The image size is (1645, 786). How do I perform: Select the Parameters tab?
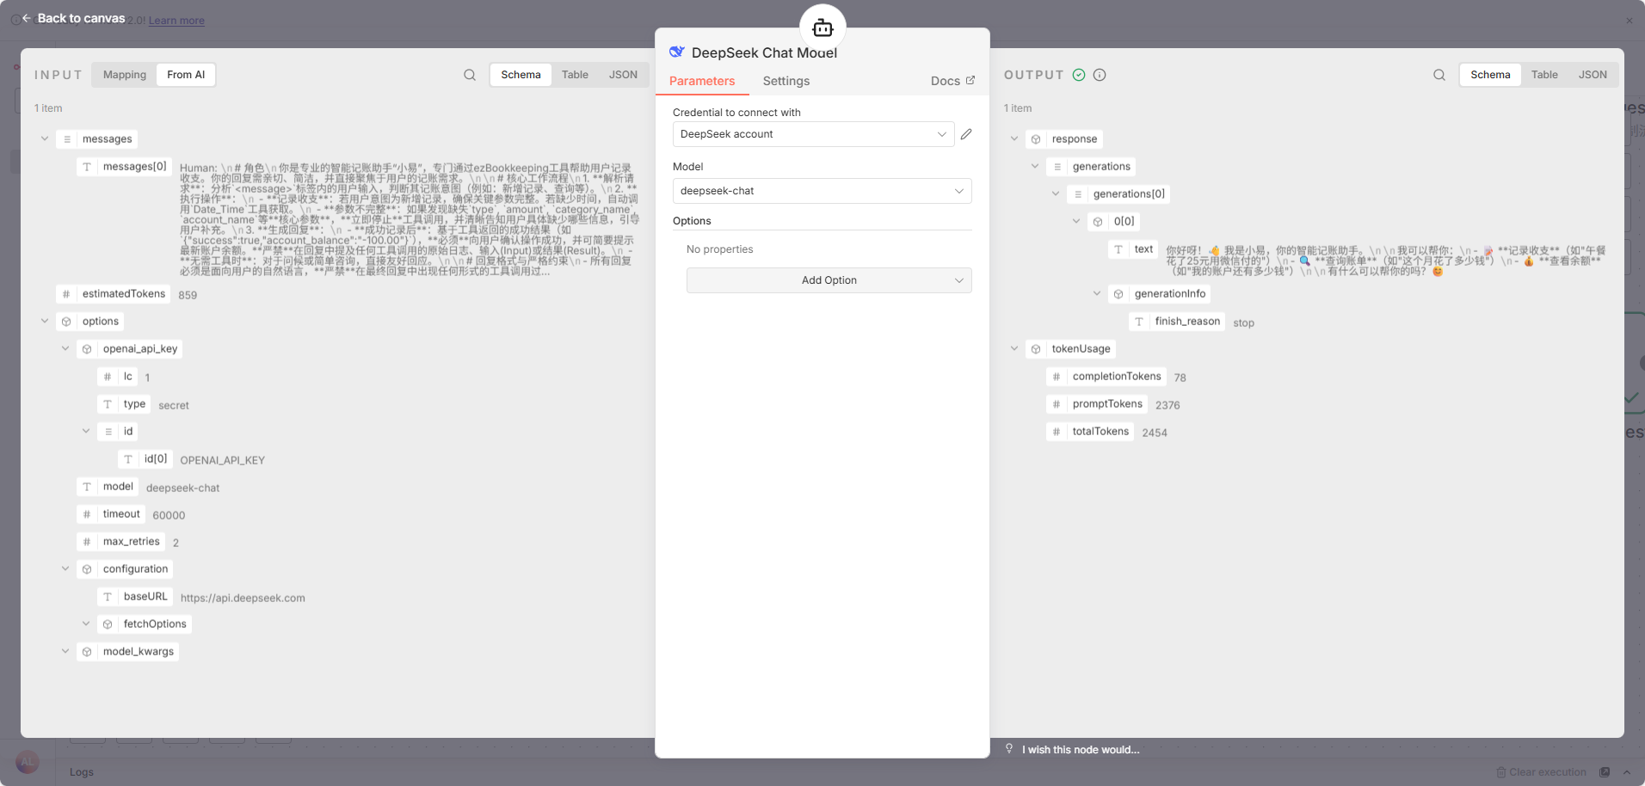[x=702, y=81]
